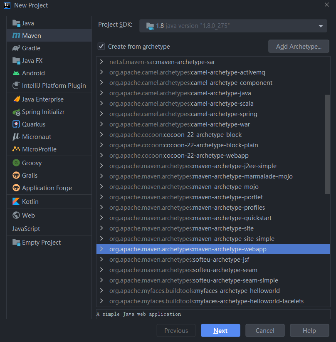Click the MicroProfile icon
Viewport: 336px width, 342px height.
click(x=16, y=149)
